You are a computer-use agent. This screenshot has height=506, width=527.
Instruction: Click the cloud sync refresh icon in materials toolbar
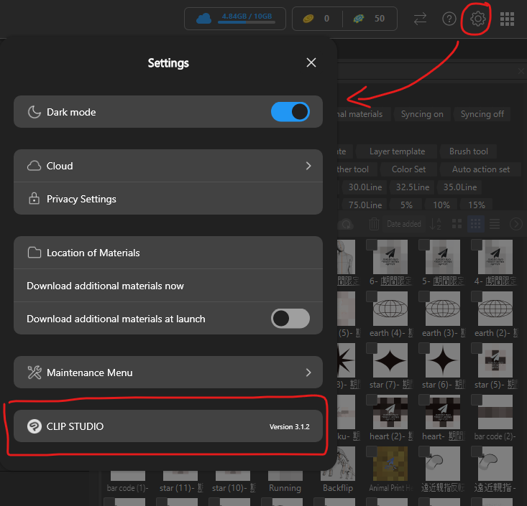click(x=346, y=224)
